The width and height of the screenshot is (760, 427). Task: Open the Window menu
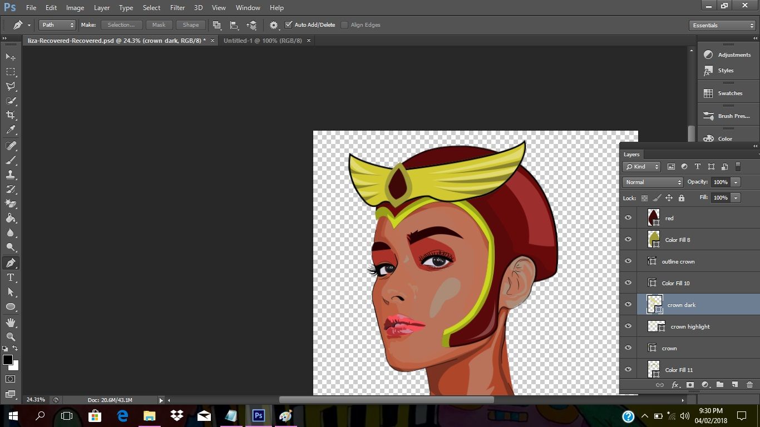248,8
